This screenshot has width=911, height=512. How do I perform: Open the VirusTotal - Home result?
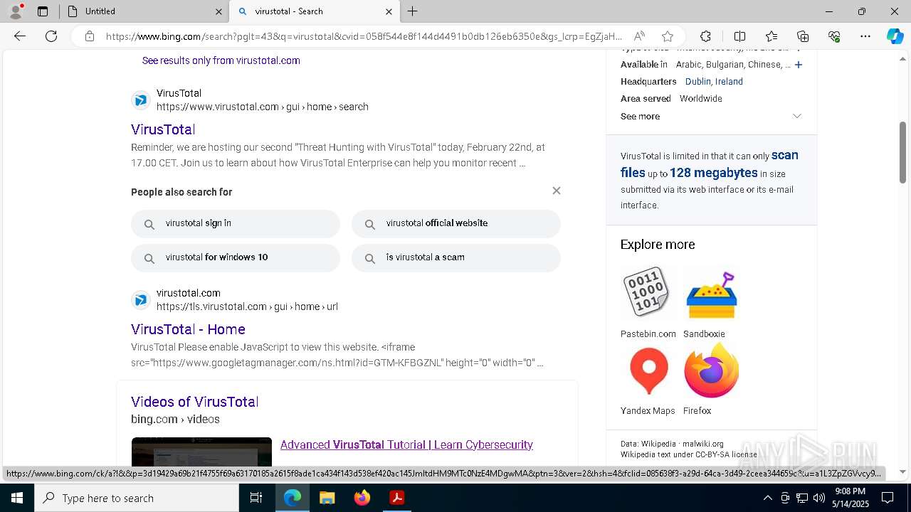188,329
